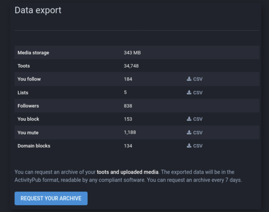Click the Request Your Archive button
Image resolution: width=269 pixels, height=212 pixels.
click(x=51, y=198)
